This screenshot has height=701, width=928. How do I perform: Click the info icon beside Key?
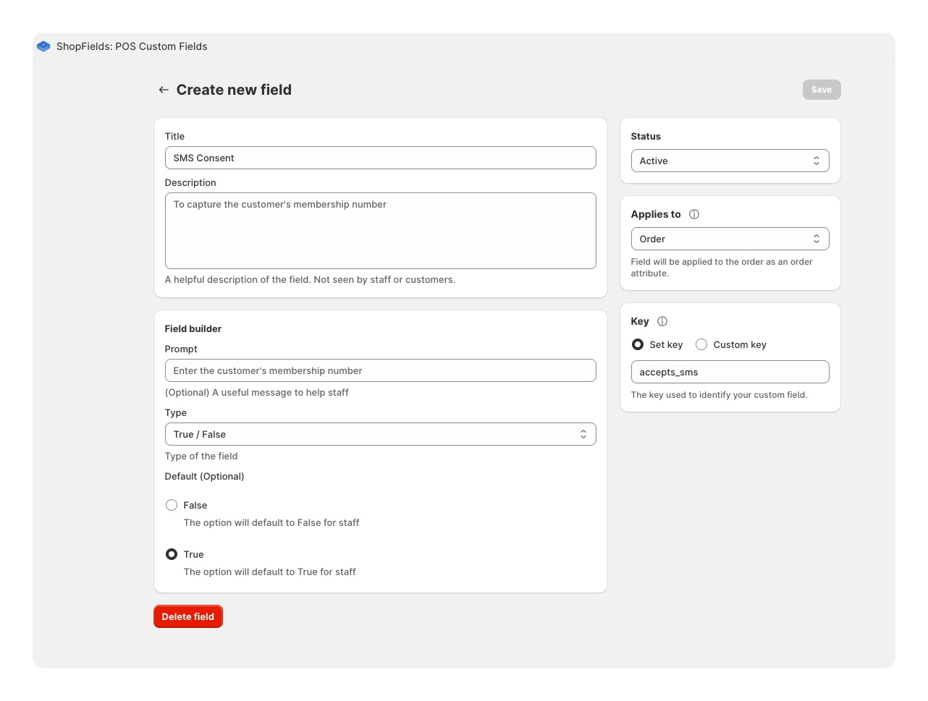tap(662, 320)
